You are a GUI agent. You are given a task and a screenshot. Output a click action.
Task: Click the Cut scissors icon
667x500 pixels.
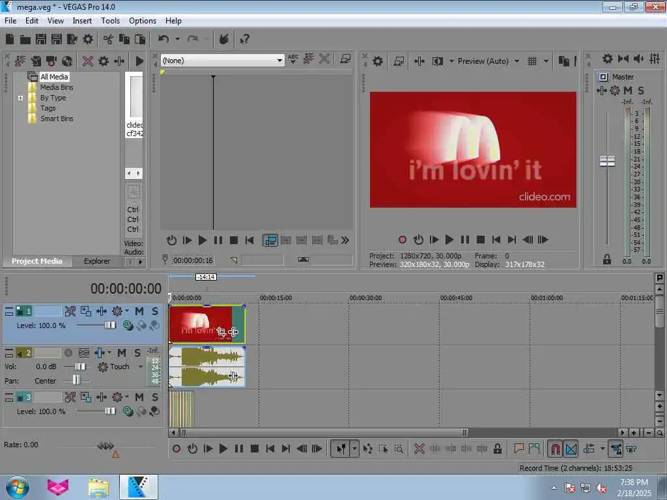(x=108, y=40)
